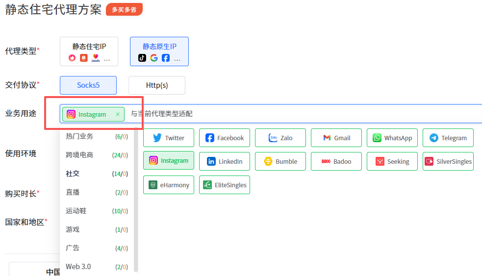Click the Instagram icon in selected tag
Image resolution: width=482 pixels, height=276 pixels.
coord(71,114)
